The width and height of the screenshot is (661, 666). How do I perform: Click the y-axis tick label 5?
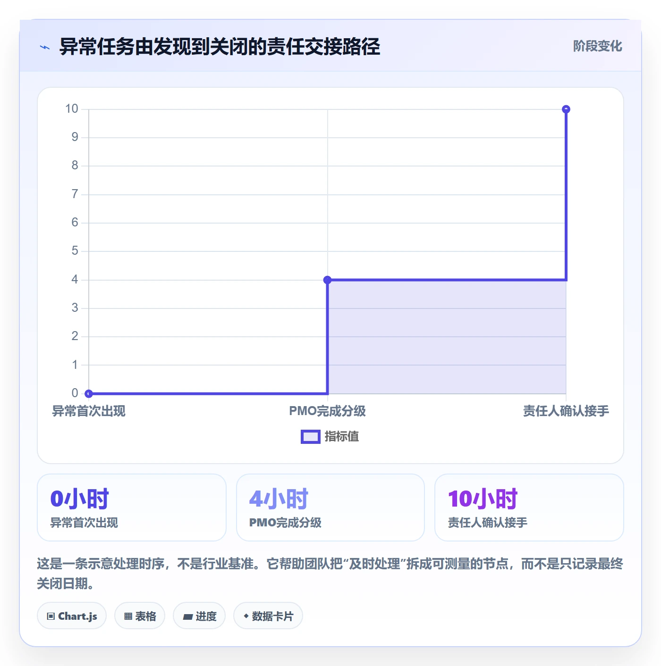(75, 251)
